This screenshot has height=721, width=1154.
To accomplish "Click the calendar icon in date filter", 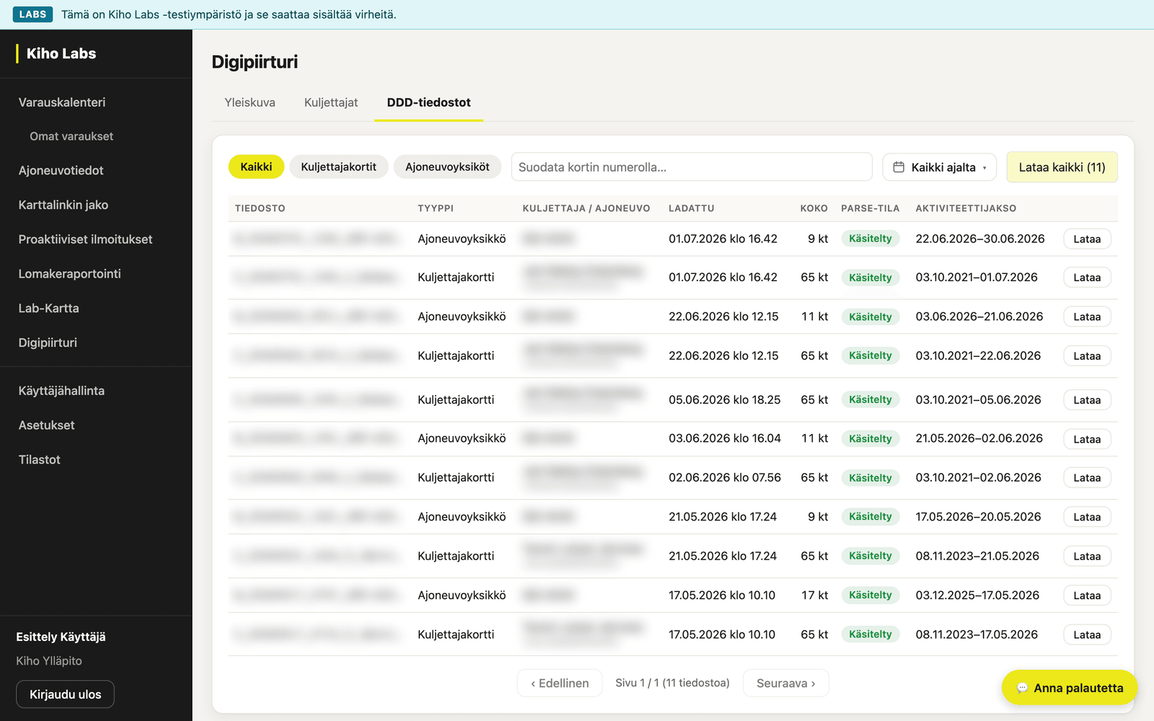I will pyautogui.click(x=899, y=167).
